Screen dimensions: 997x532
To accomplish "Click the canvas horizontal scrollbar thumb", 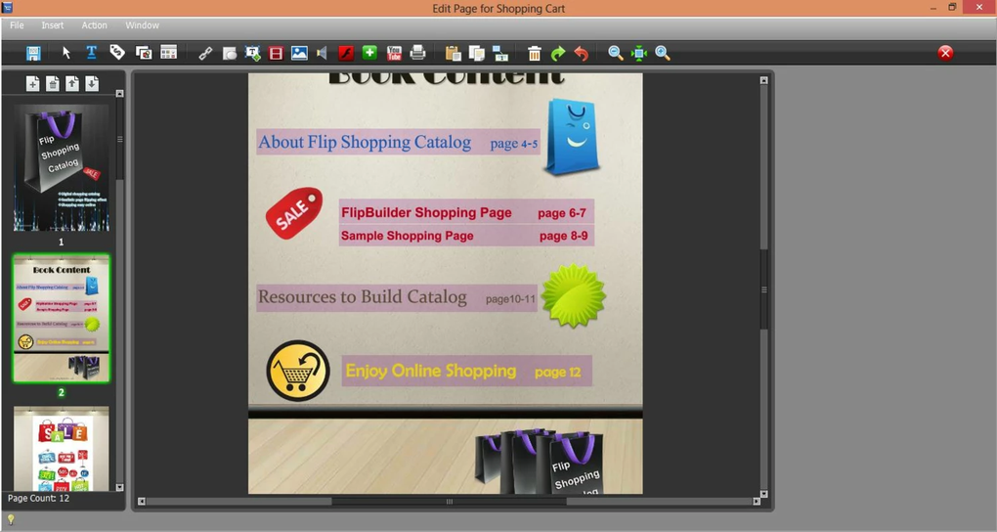I will coord(449,502).
